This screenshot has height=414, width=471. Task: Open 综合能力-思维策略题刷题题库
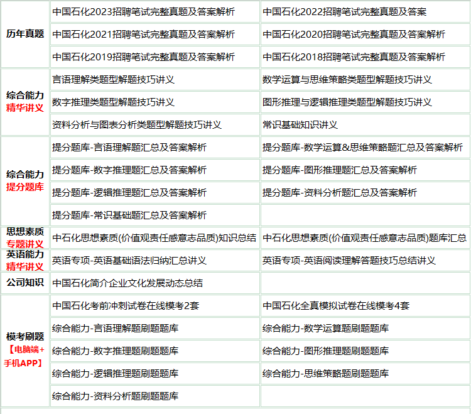click(x=325, y=373)
